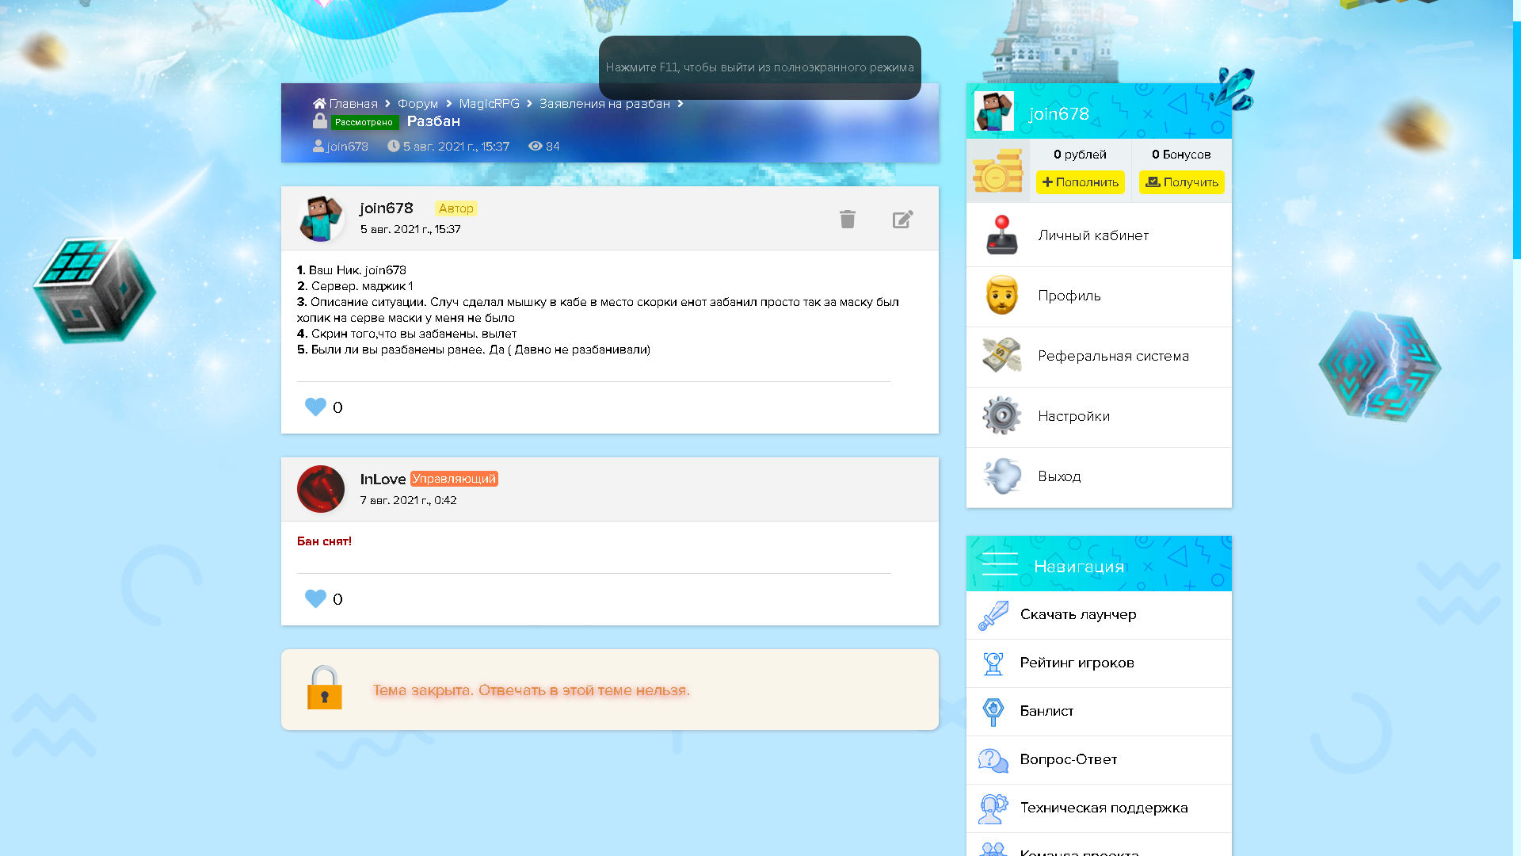Open Рейтинг игроков menu item

click(x=1076, y=663)
